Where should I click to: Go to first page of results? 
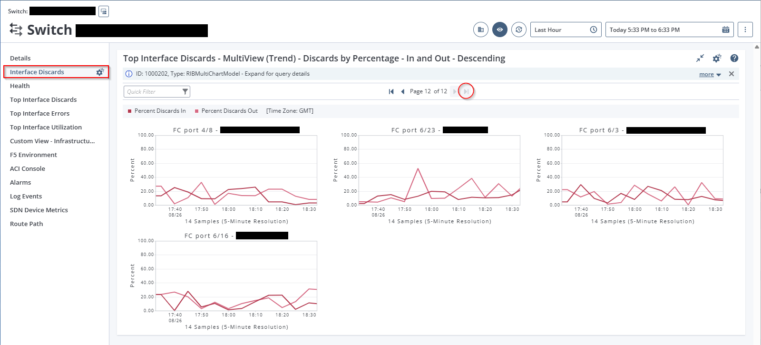[391, 91]
